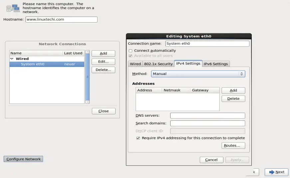Image resolution: width=290 pixels, height=178 pixels.
Task: Click scrollbar down arrow in connections list
Action: 88,102
